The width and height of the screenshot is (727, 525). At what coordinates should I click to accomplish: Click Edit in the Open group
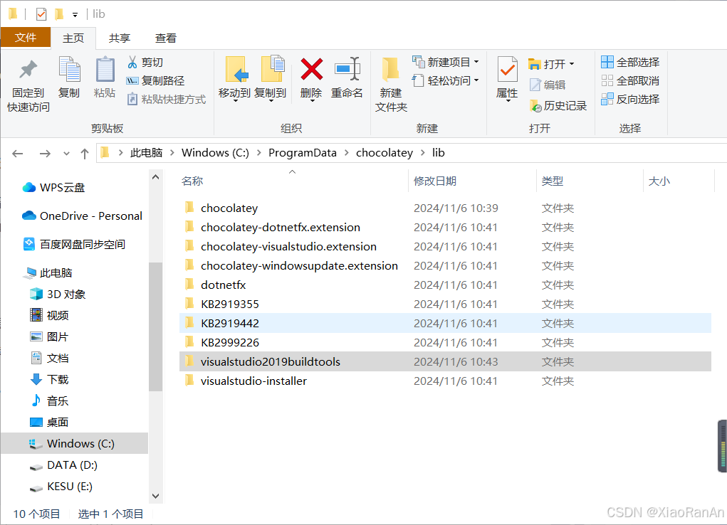point(548,85)
